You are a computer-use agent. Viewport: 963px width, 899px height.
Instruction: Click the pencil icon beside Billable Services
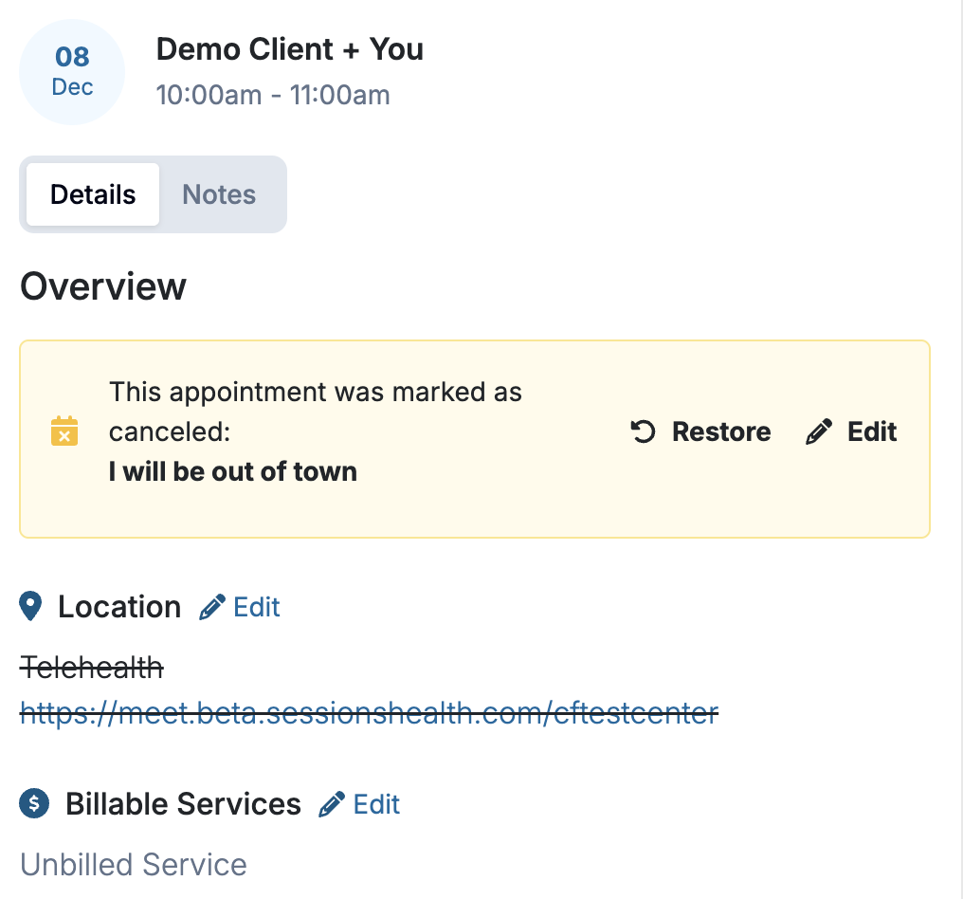(x=331, y=805)
